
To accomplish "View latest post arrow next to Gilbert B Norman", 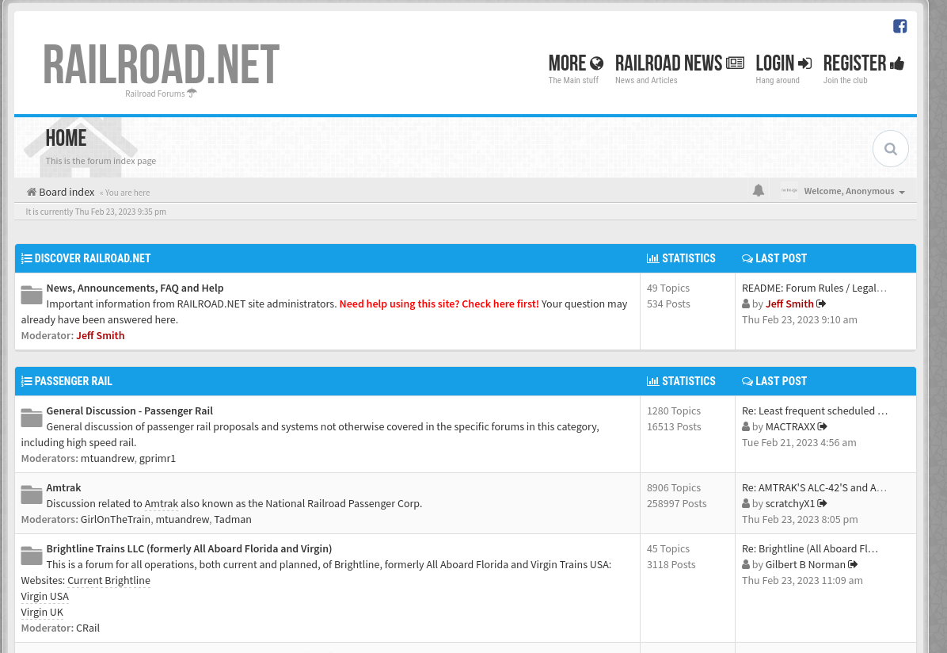I will pos(853,564).
